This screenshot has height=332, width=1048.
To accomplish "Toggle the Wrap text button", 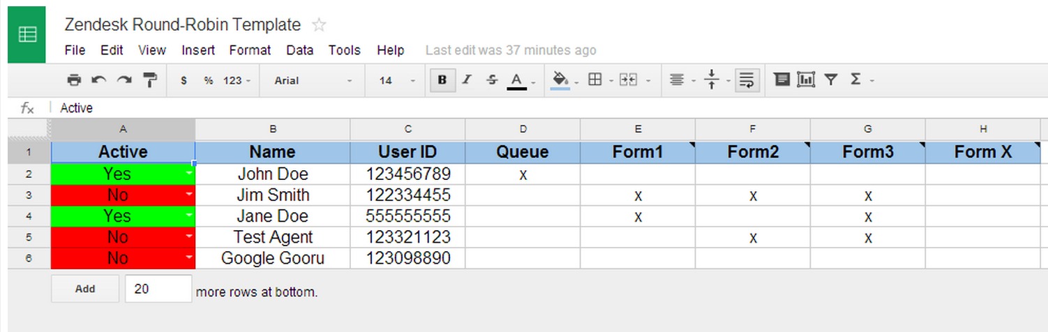I will click(747, 80).
